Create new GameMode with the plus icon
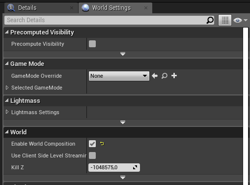 (x=174, y=76)
